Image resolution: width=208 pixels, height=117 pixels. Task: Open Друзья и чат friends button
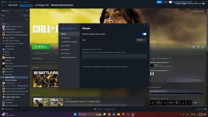click(x=201, y=109)
